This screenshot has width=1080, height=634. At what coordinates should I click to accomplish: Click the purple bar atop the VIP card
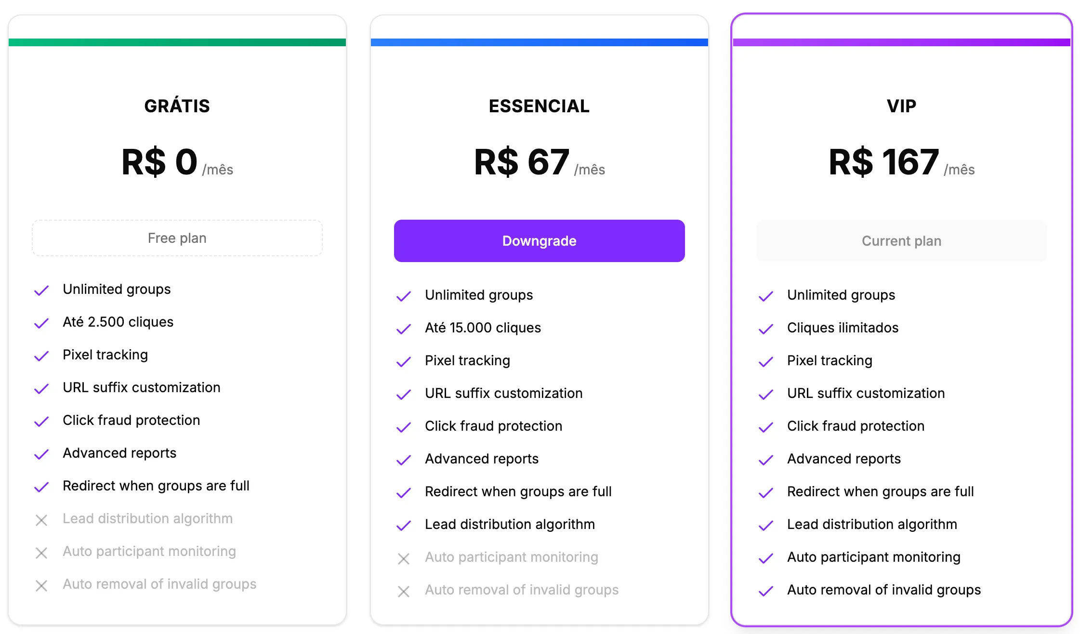[x=901, y=41]
